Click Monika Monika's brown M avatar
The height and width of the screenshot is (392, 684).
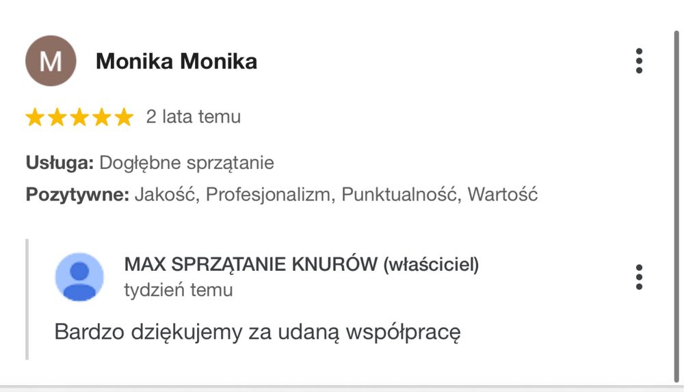[x=50, y=61]
